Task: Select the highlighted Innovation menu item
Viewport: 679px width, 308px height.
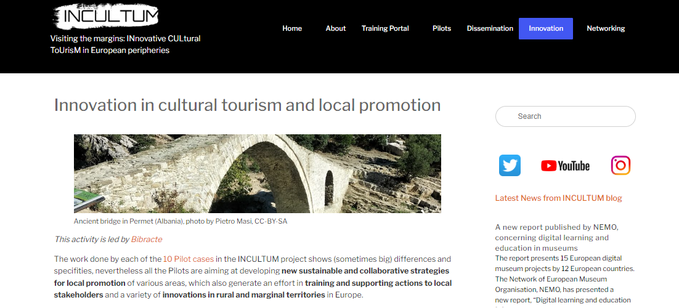Action: click(546, 28)
